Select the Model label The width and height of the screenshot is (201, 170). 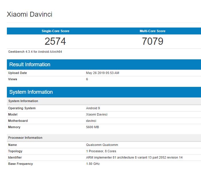(x=13, y=114)
